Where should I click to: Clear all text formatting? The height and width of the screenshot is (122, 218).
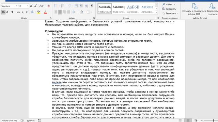[x=48, y=6]
